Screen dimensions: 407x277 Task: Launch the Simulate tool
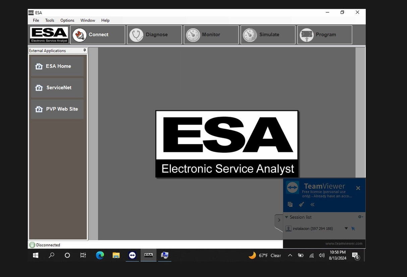click(x=268, y=35)
